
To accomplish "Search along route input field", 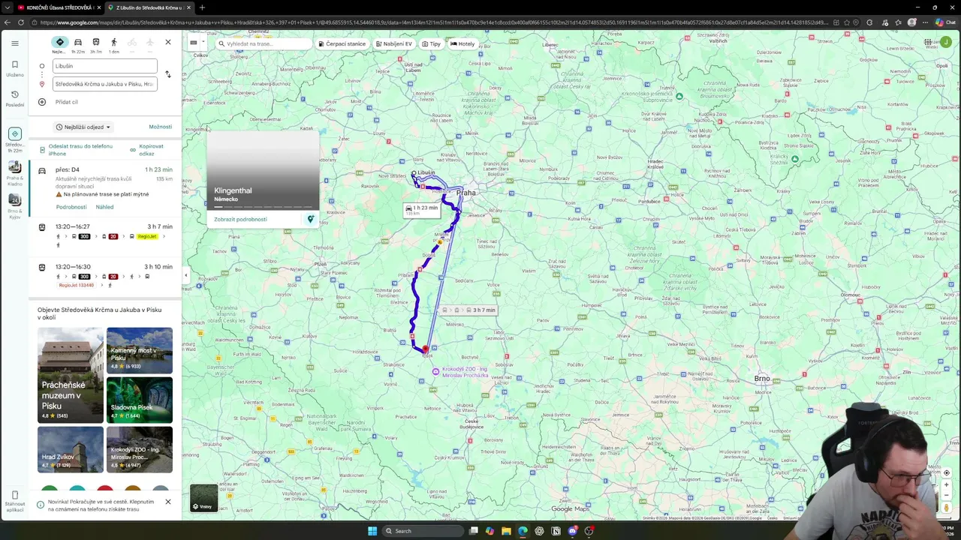I will click(x=264, y=43).
